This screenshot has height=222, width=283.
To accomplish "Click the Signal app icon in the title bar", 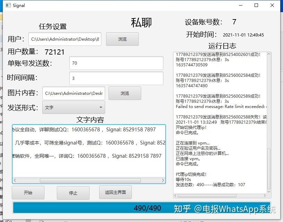I will [8, 5].
